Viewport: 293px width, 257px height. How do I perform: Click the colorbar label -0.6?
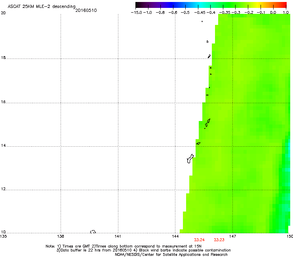click(x=173, y=13)
